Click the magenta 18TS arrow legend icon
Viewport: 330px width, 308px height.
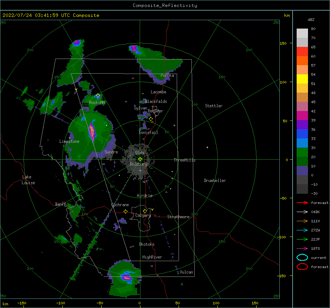pyautogui.click(x=302, y=249)
